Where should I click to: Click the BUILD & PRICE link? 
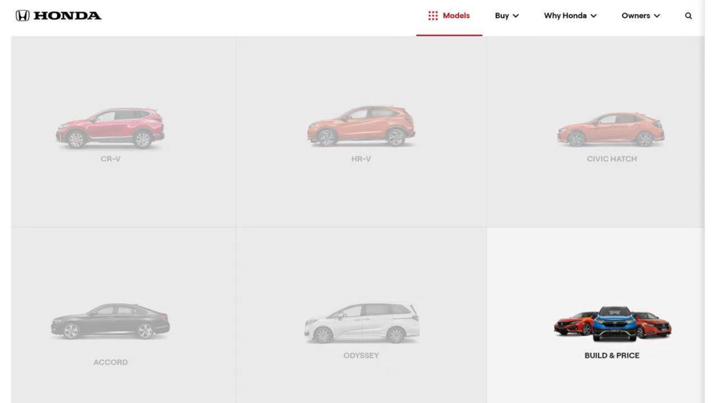(612, 355)
